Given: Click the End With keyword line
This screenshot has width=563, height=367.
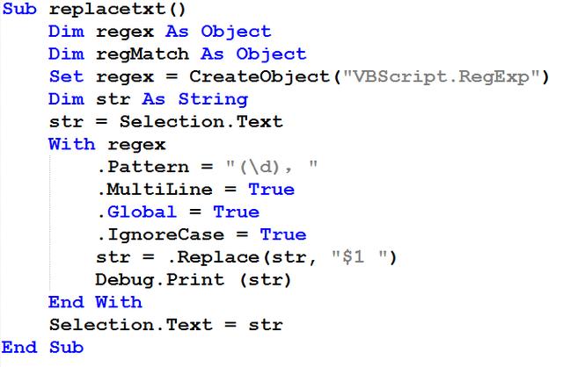Looking at the screenshot, I should pyautogui.click(x=95, y=302).
